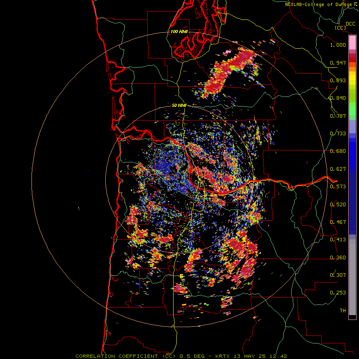Pick the bright green colorbar segment above 0.787
This screenshot has height=359, width=359.
[352, 109]
